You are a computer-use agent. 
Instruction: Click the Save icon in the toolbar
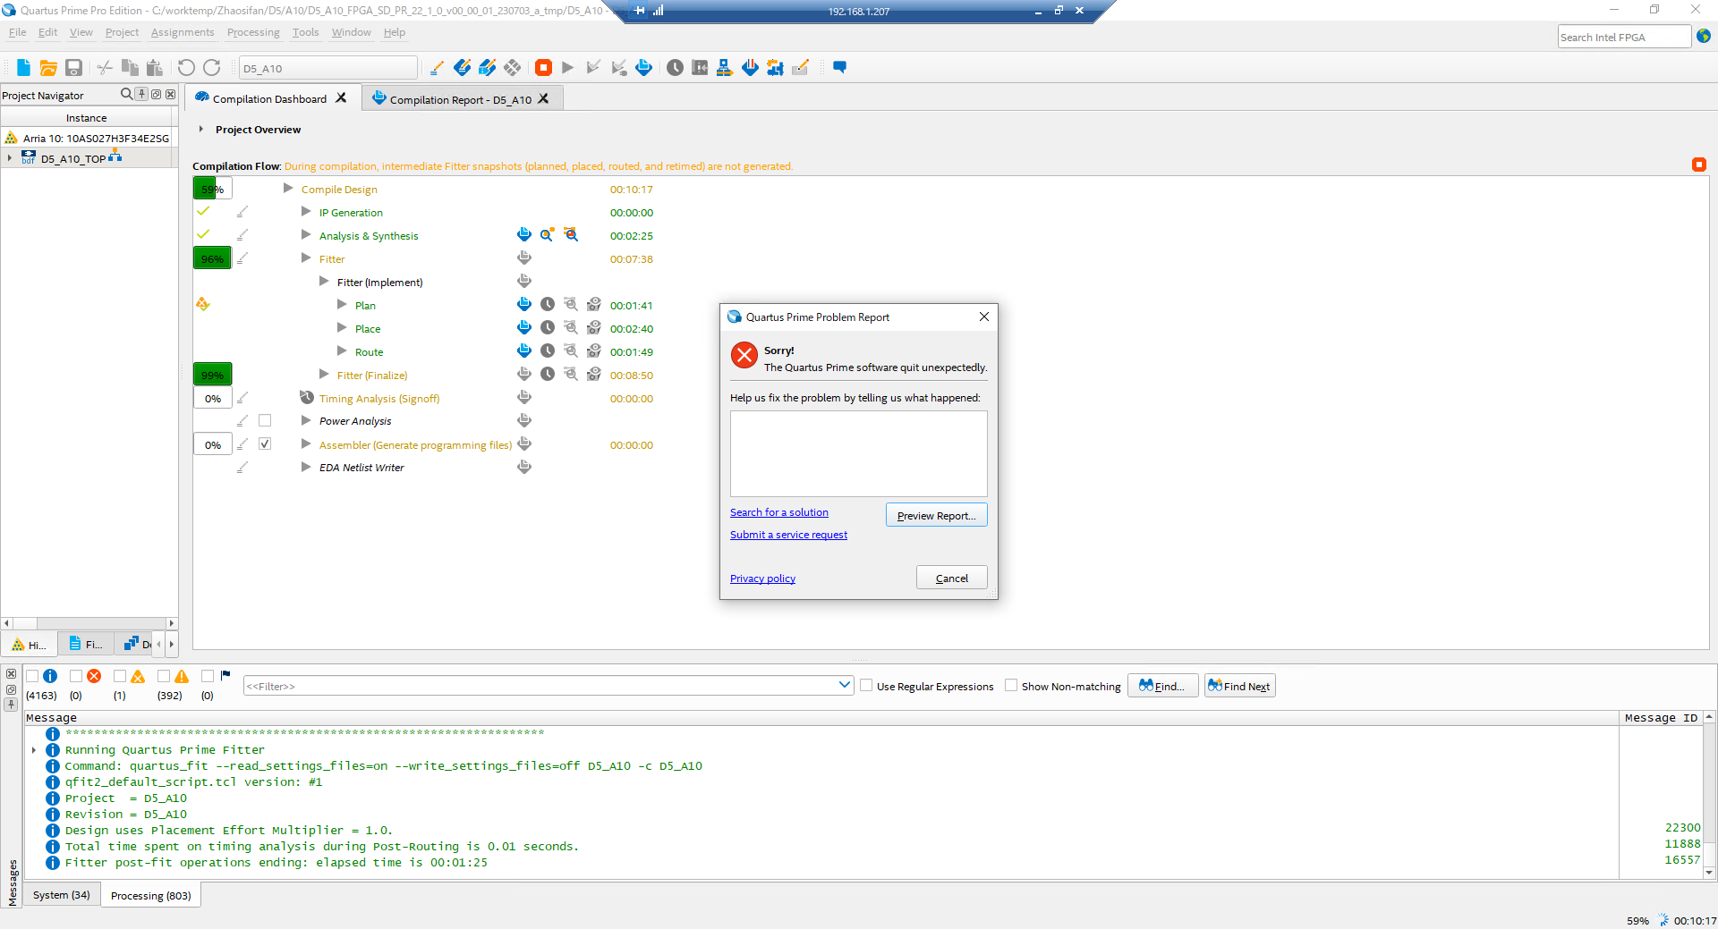tap(74, 68)
